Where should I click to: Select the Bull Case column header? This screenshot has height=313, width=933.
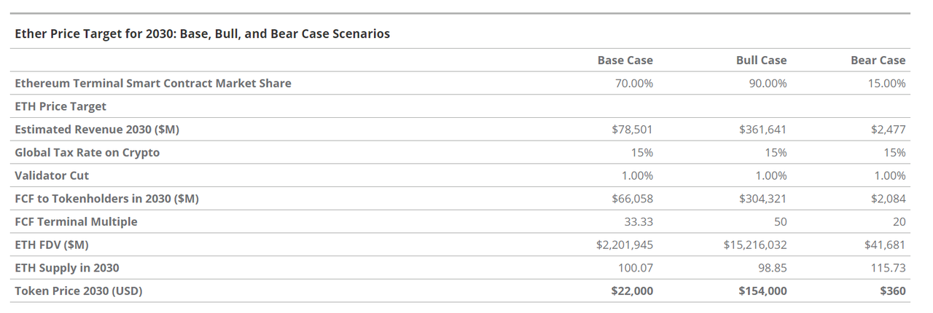point(761,60)
